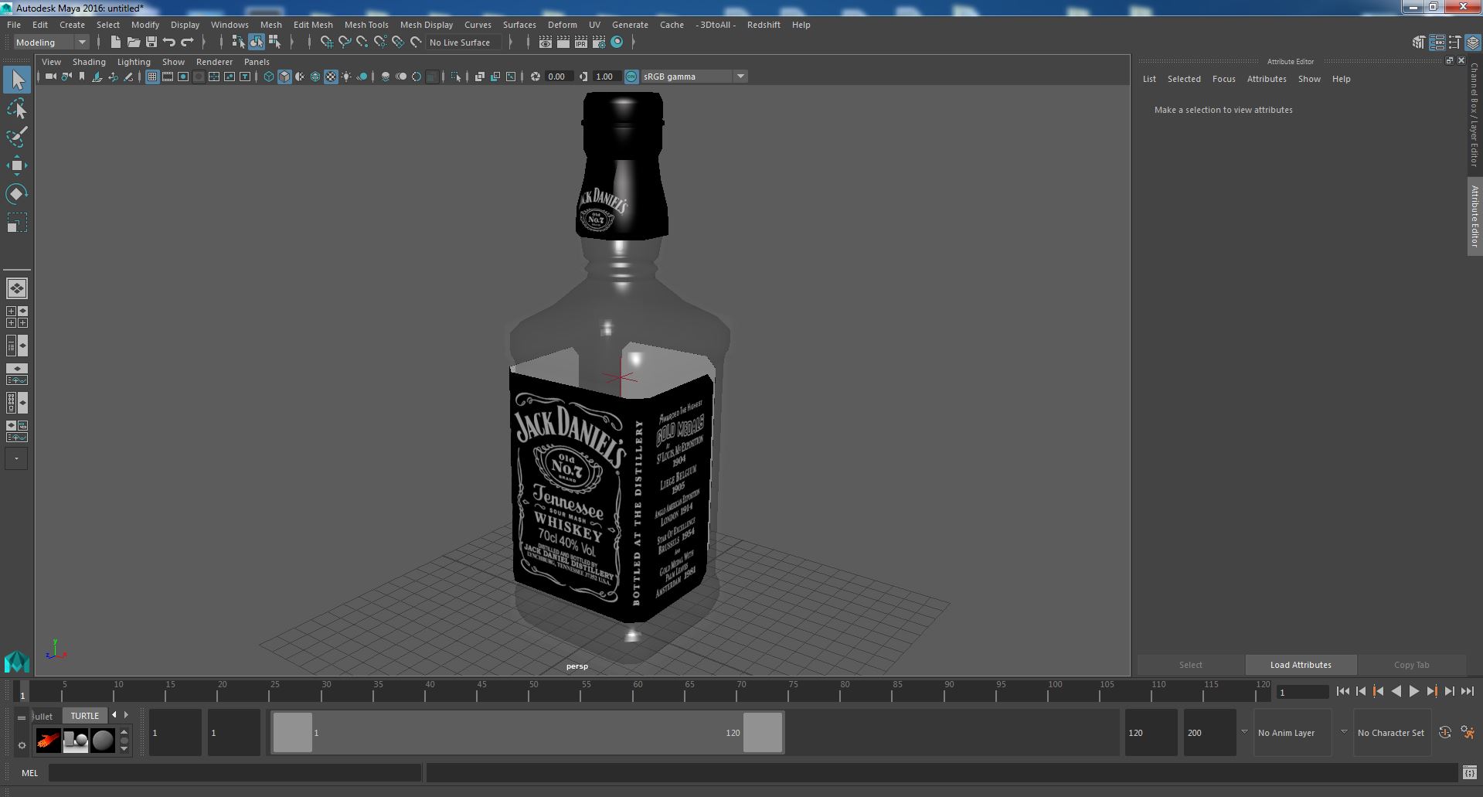Play the animation forwards
Screen dimensions: 1483x797
[x=1413, y=692]
